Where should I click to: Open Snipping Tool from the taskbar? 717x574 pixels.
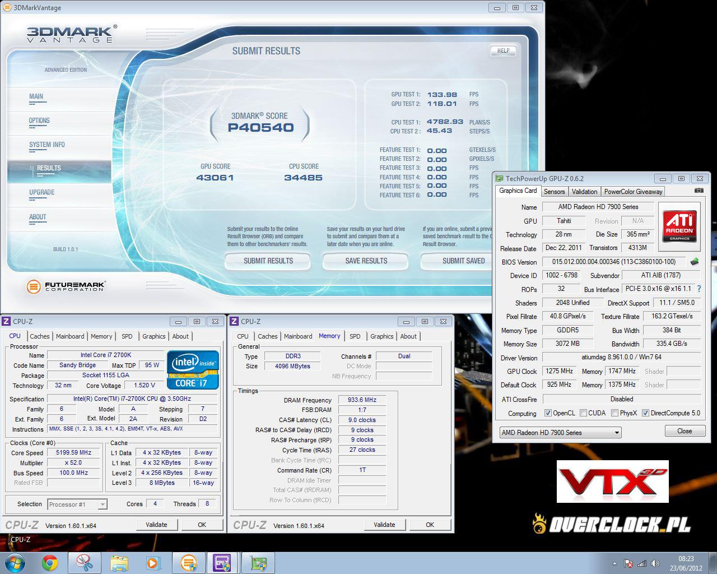click(84, 563)
